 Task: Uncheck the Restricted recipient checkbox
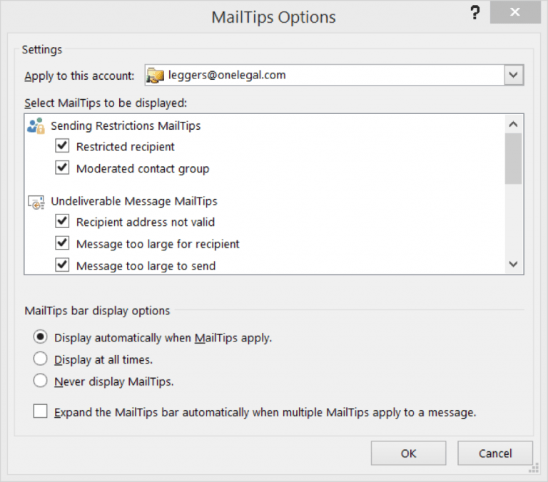point(64,147)
